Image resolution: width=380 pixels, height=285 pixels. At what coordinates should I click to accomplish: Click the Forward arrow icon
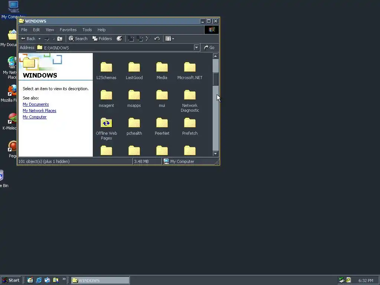point(47,39)
